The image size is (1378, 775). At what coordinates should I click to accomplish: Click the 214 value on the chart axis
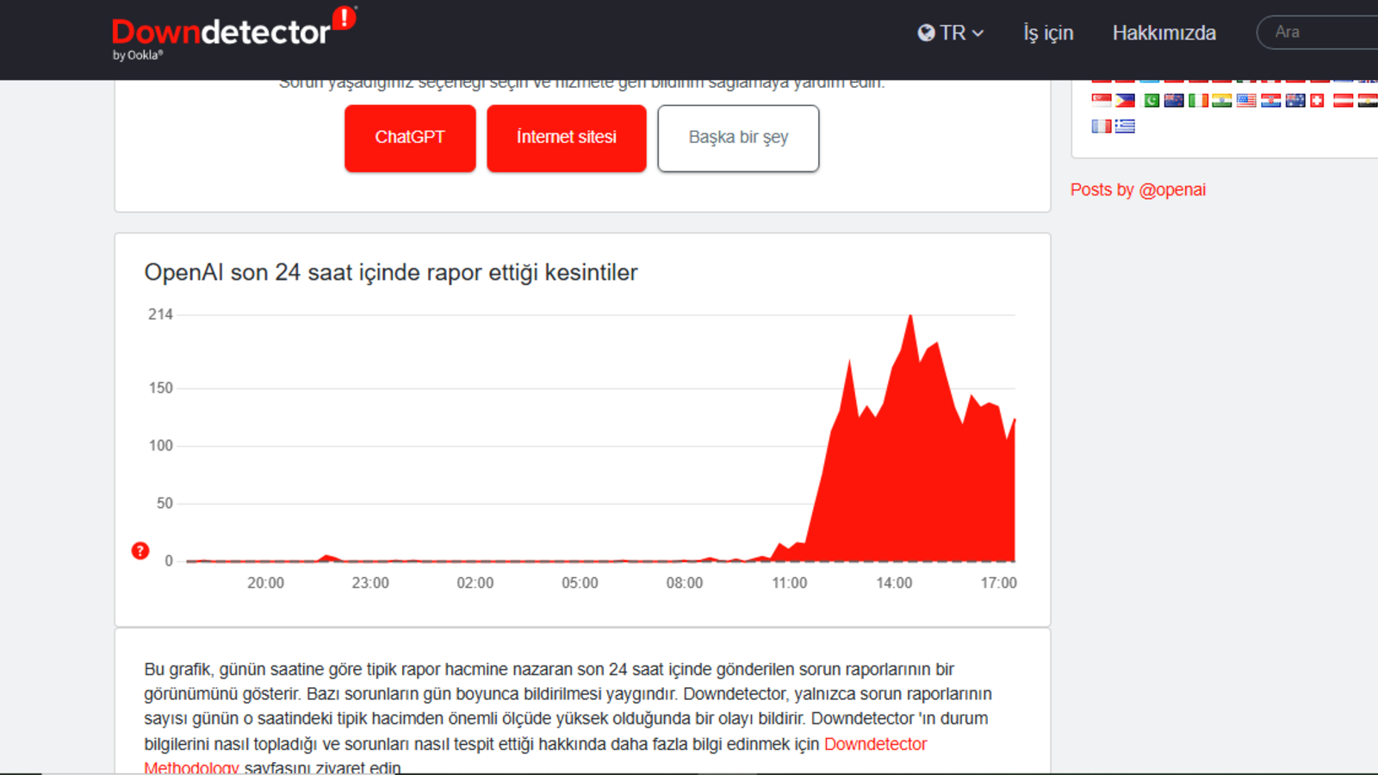tap(160, 314)
